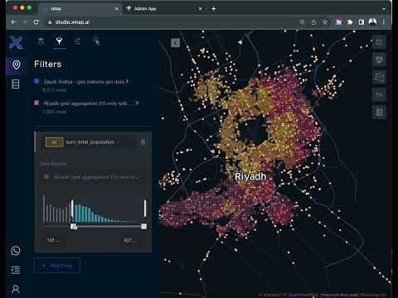Viewport: 398px width, 298px height.
Task: Close the xMap tab
Action: 117,9
